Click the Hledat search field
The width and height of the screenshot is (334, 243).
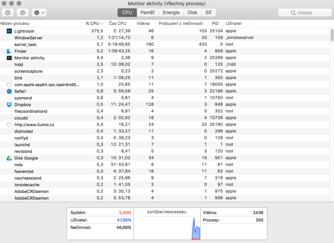304,13
